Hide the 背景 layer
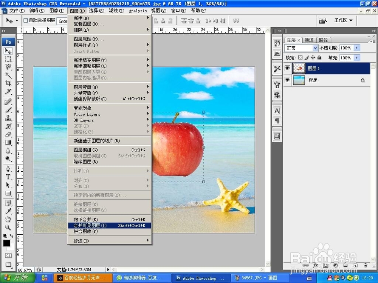 coord(288,80)
